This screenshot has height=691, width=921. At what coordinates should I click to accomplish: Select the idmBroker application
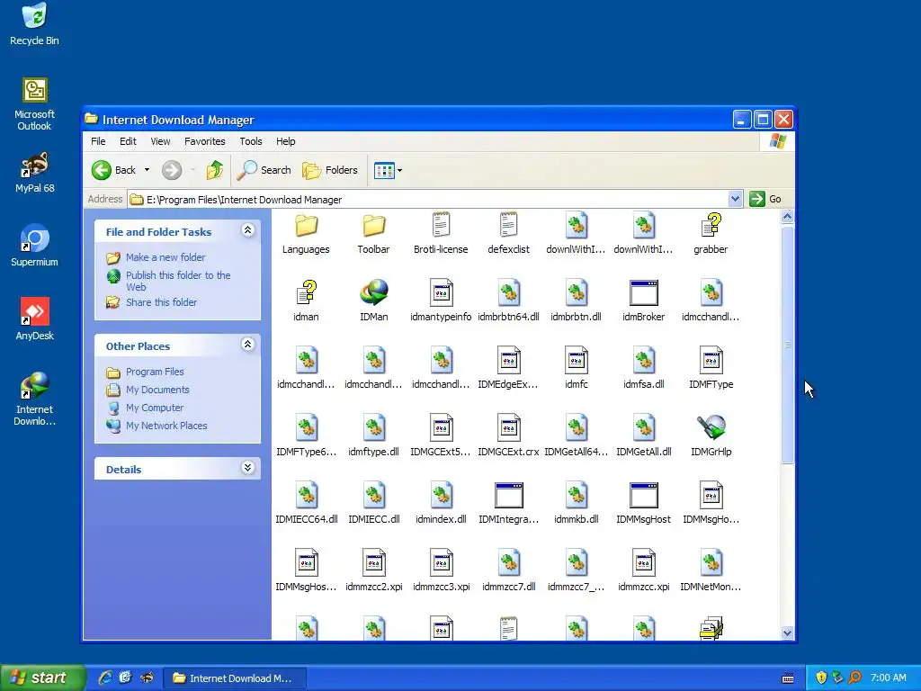coord(644,301)
